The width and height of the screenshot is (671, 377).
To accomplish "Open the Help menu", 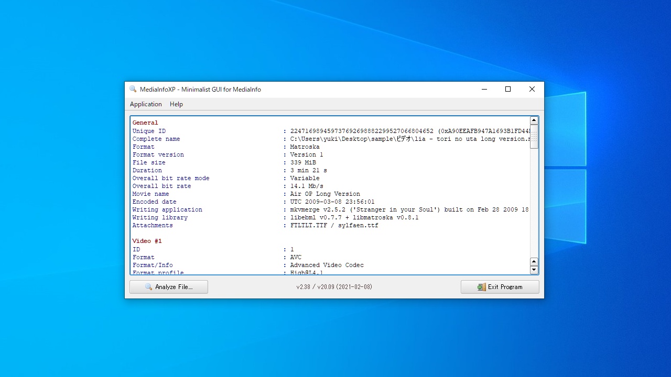I will tap(176, 104).
